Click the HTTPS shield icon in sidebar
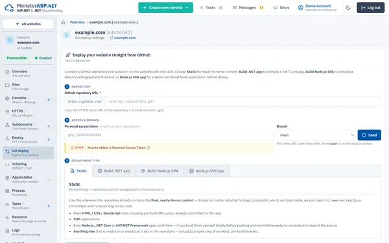Screen dimensions: 389x243 coord(7,112)
